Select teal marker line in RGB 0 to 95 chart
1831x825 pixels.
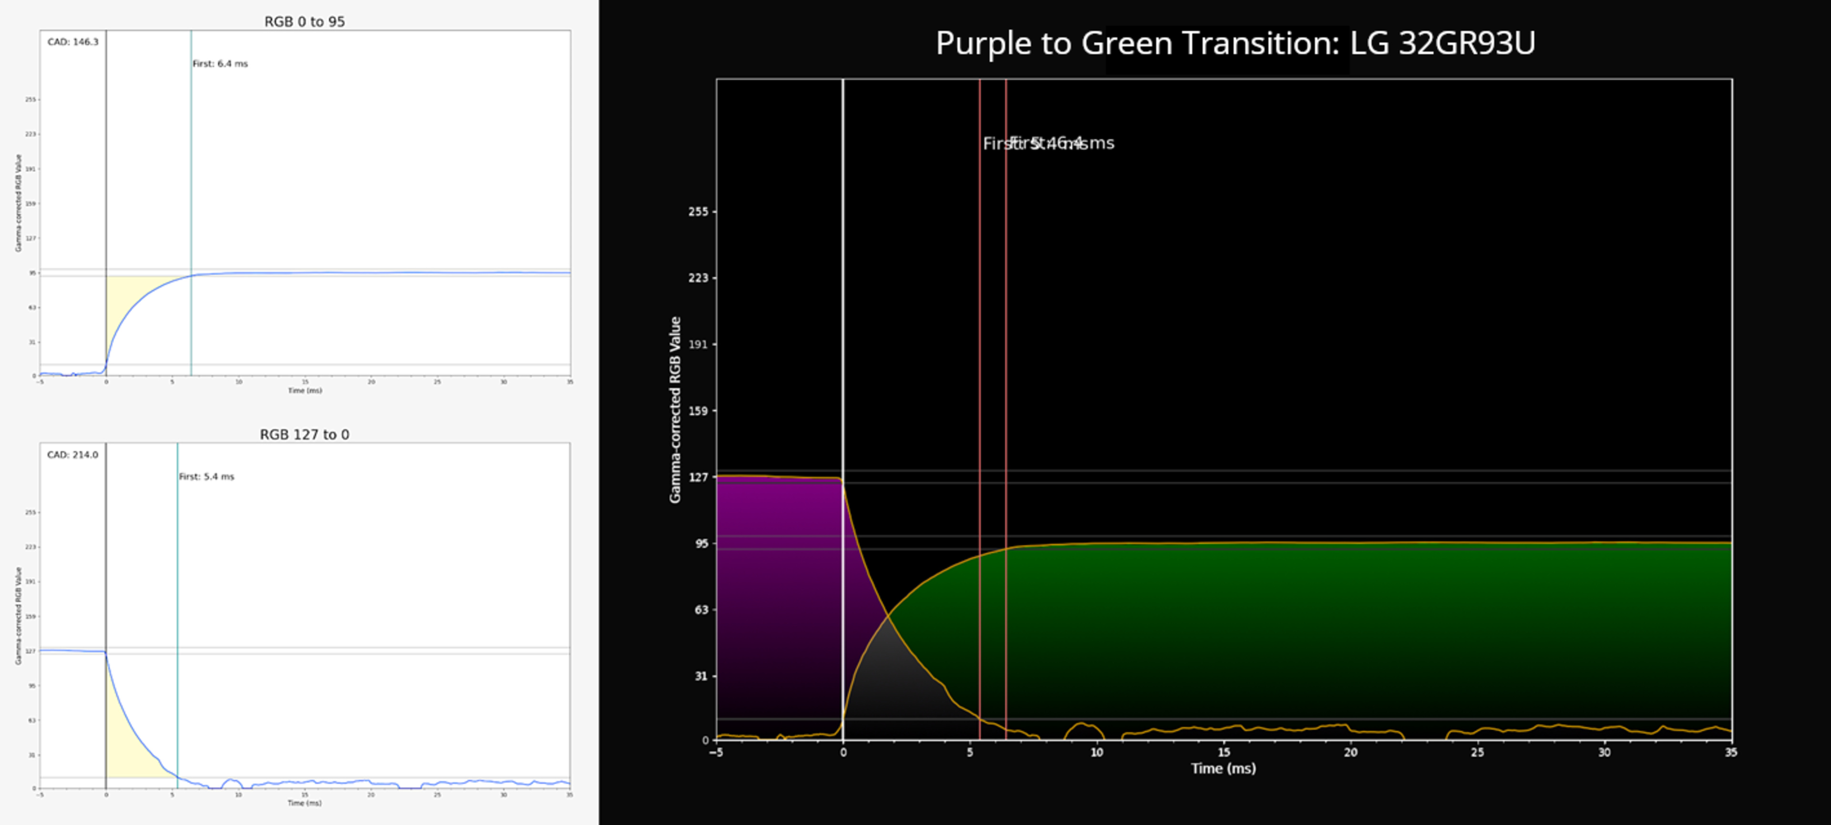191,178
